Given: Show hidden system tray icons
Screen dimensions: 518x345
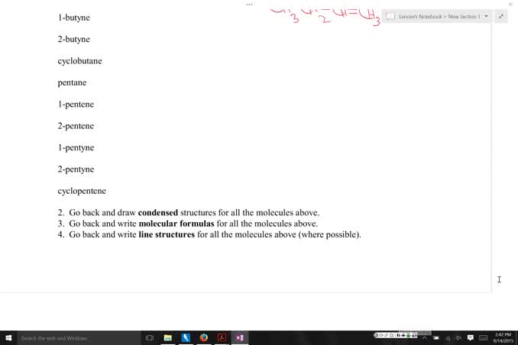Looking at the screenshot, I should tap(425, 337).
